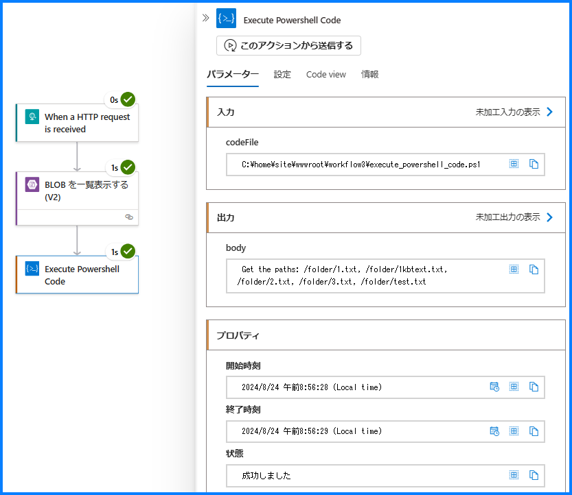Viewport: 572px width, 495px height.
Task: Click success checkmark on Execute Powershell node
Action: [x=128, y=252]
